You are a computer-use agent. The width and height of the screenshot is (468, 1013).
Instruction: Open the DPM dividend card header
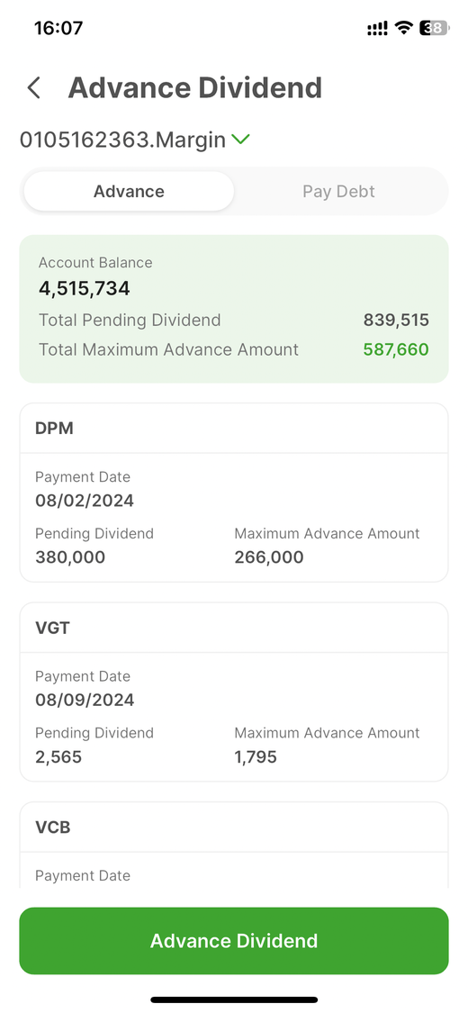coord(234,429)
